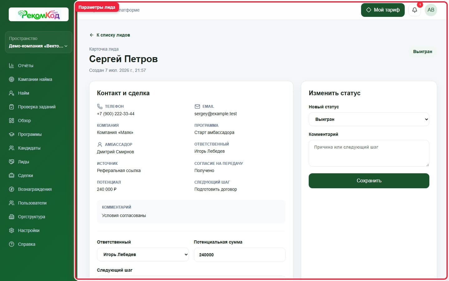
Task: Focus the Комментарий text area
Action: pos(369,153)
